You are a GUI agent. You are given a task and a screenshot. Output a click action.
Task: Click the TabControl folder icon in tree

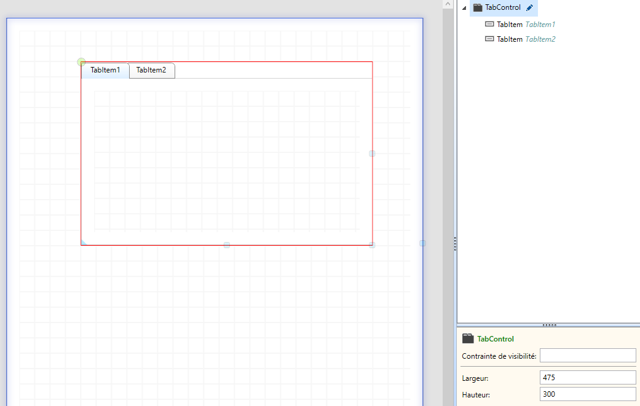(478, 8)
